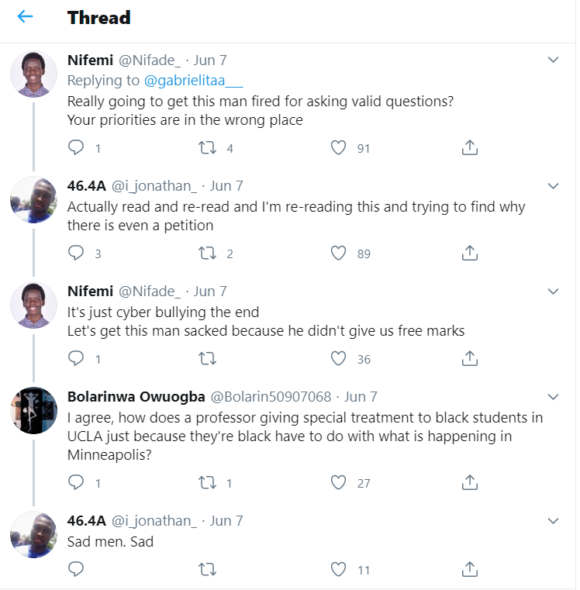Share Bolarinwa Owuogba's tweet

(469, 482)
